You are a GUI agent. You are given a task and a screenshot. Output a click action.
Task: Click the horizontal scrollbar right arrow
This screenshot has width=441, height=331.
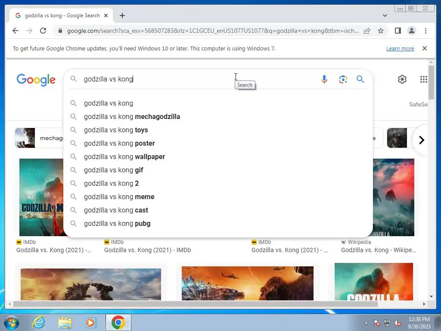coord(424,304)
